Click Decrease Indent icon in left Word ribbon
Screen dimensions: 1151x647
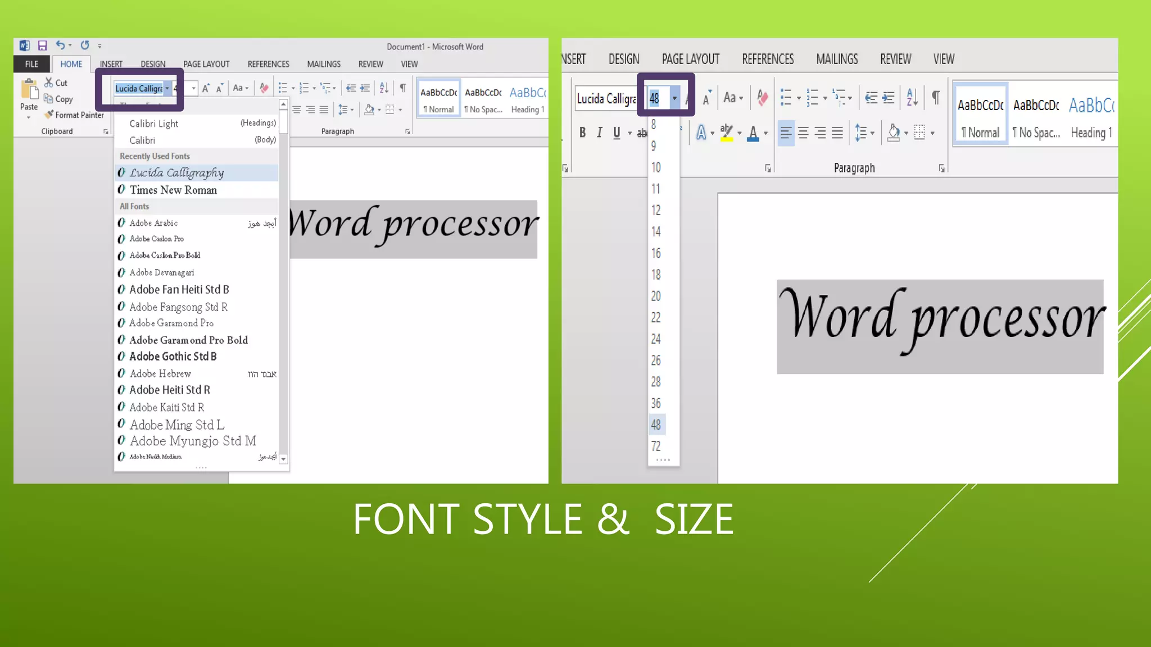[x=351, y=88]
